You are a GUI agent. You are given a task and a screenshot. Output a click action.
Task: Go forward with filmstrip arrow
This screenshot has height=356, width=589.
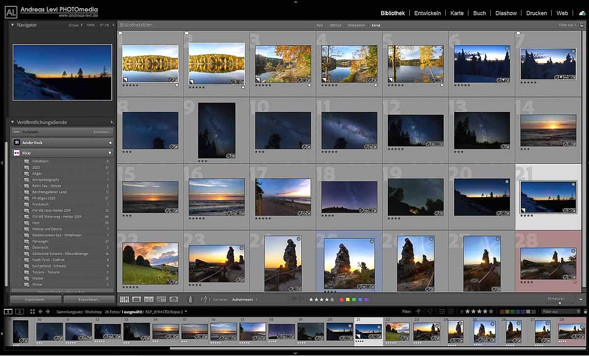click(48, 311)
